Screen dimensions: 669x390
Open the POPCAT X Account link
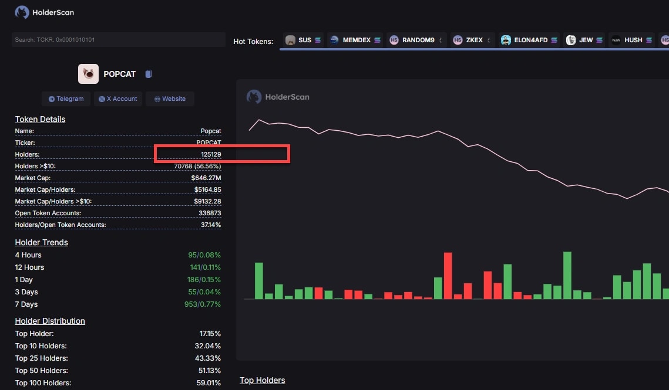pyautogui.click(x=118, y=99)
